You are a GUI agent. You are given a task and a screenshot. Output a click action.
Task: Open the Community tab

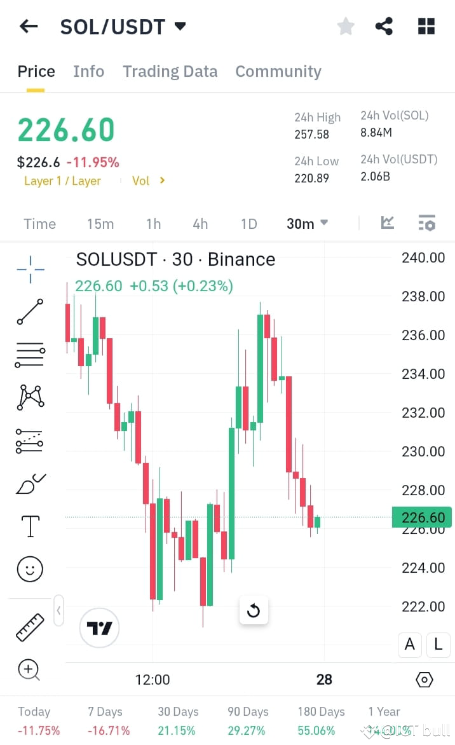tap(278, 71)
